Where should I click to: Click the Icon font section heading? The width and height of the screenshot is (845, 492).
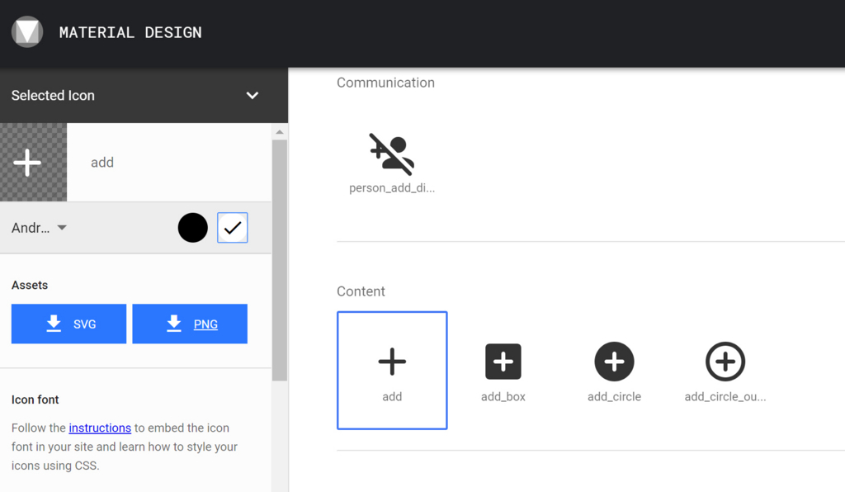[35, 400]
